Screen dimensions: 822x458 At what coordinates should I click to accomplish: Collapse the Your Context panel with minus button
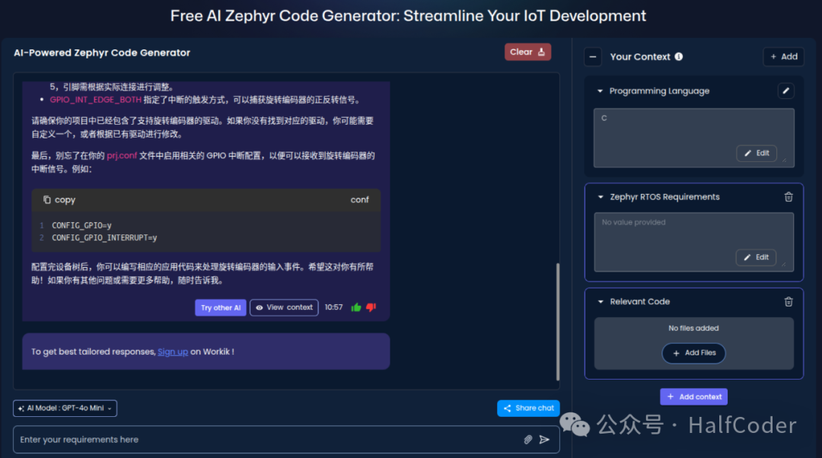[x=594, y=57]
